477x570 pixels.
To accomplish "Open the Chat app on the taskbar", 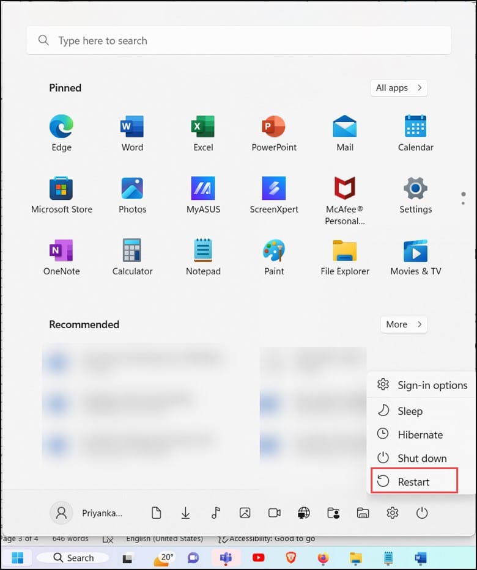I will coord(193,558).
